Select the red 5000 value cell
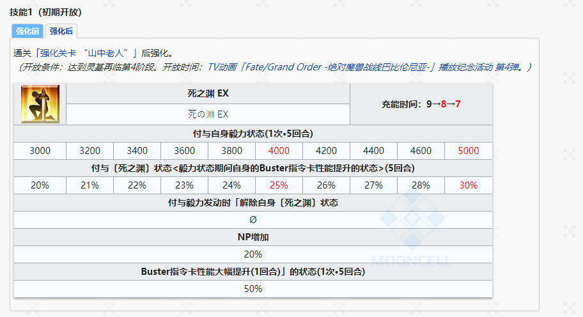This screenshot has width=583, height=317. (468, 151)
